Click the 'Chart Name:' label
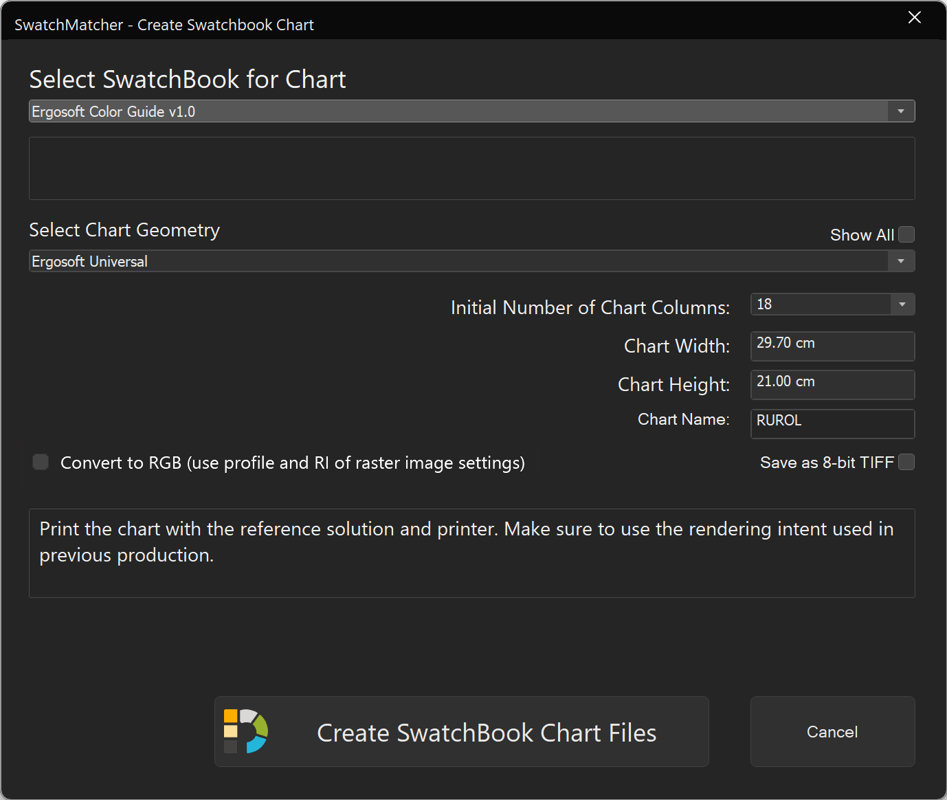Image resolution: width=947 pixels, height=800 pixels. pos(684,419)
